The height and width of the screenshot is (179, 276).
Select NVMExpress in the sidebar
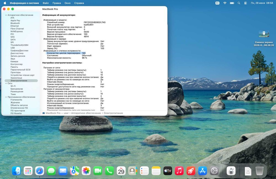tap(17, 31)
